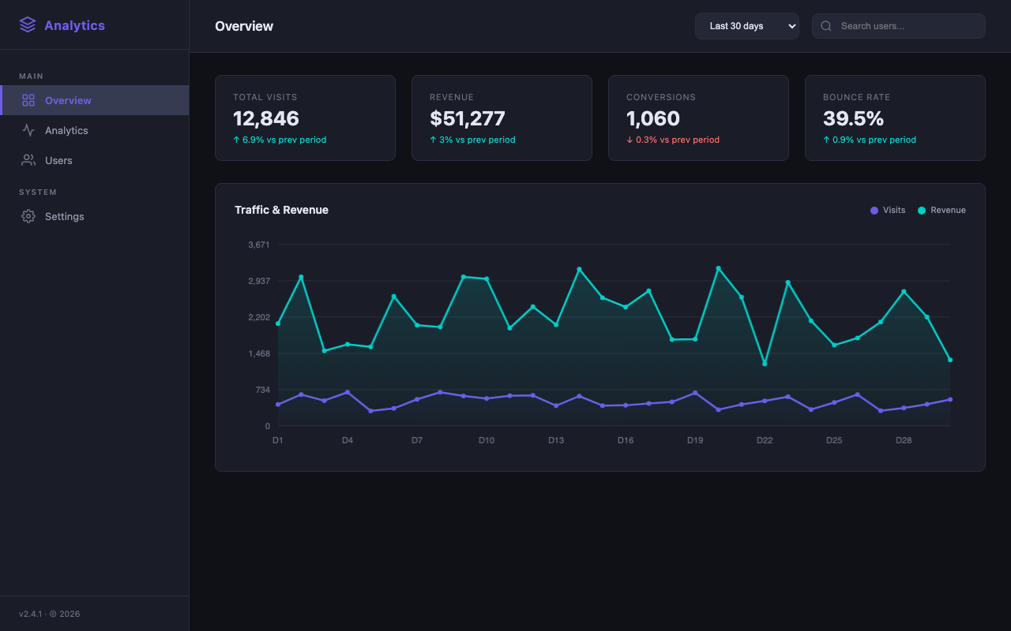Click the 12,846 total visits value
This screenshot has width=1011, height=631.
[266, 118]
